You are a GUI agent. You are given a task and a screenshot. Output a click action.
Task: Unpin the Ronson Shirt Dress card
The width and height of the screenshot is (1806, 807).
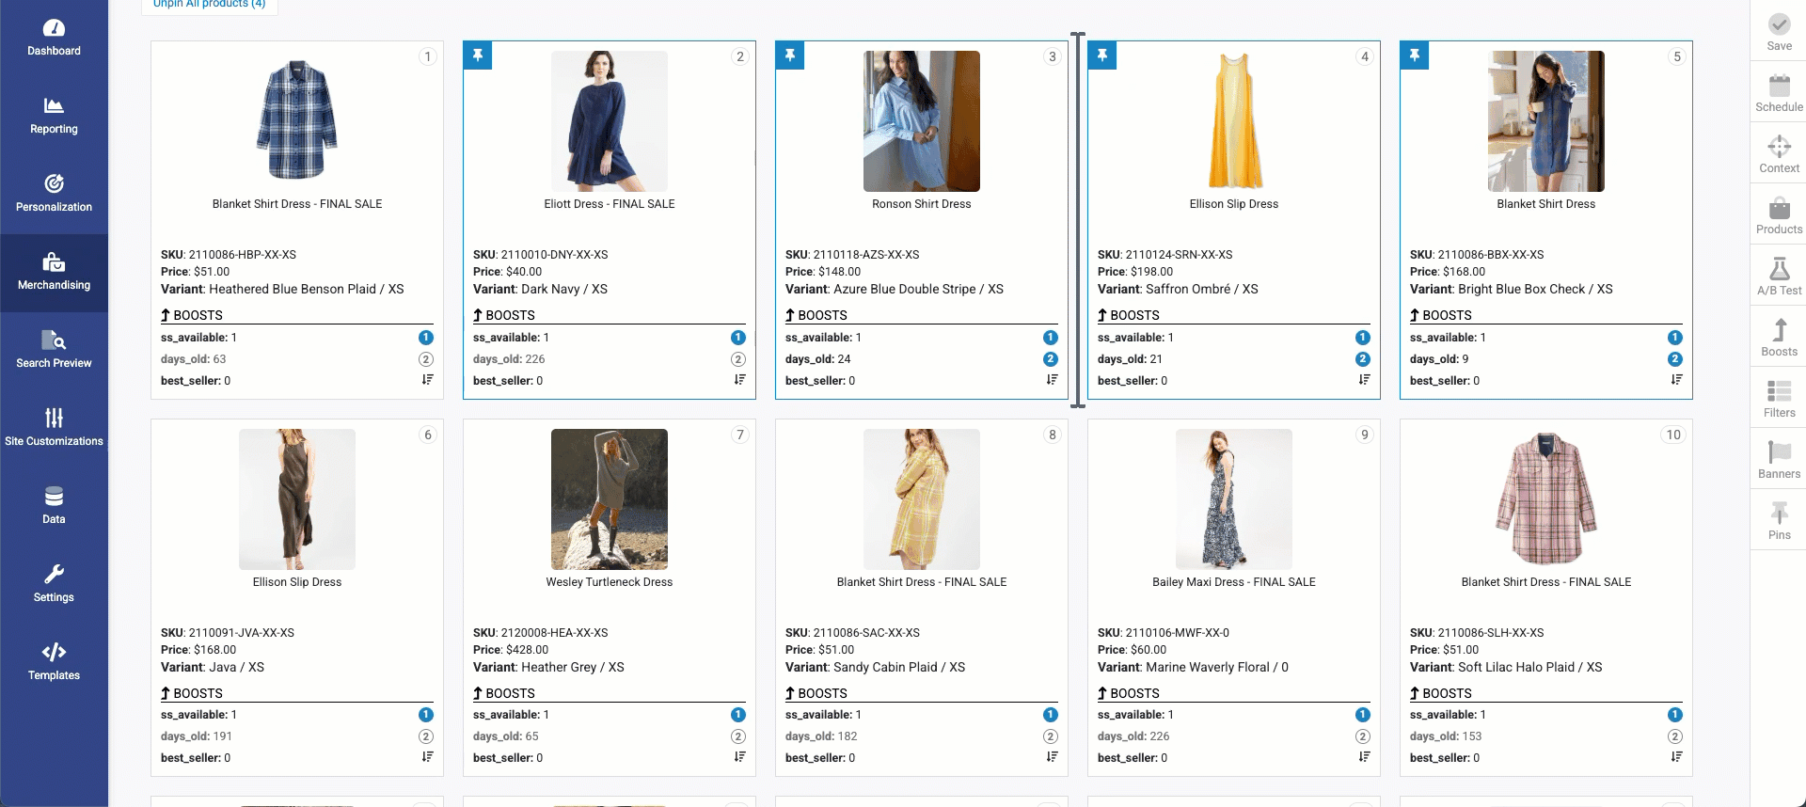click(790, 55)
